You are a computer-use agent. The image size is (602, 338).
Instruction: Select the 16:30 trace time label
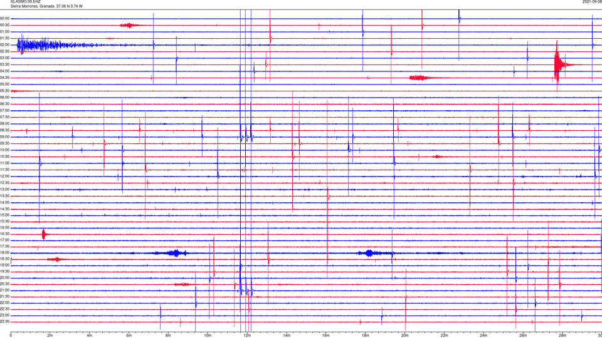click(x=5, y=234)
